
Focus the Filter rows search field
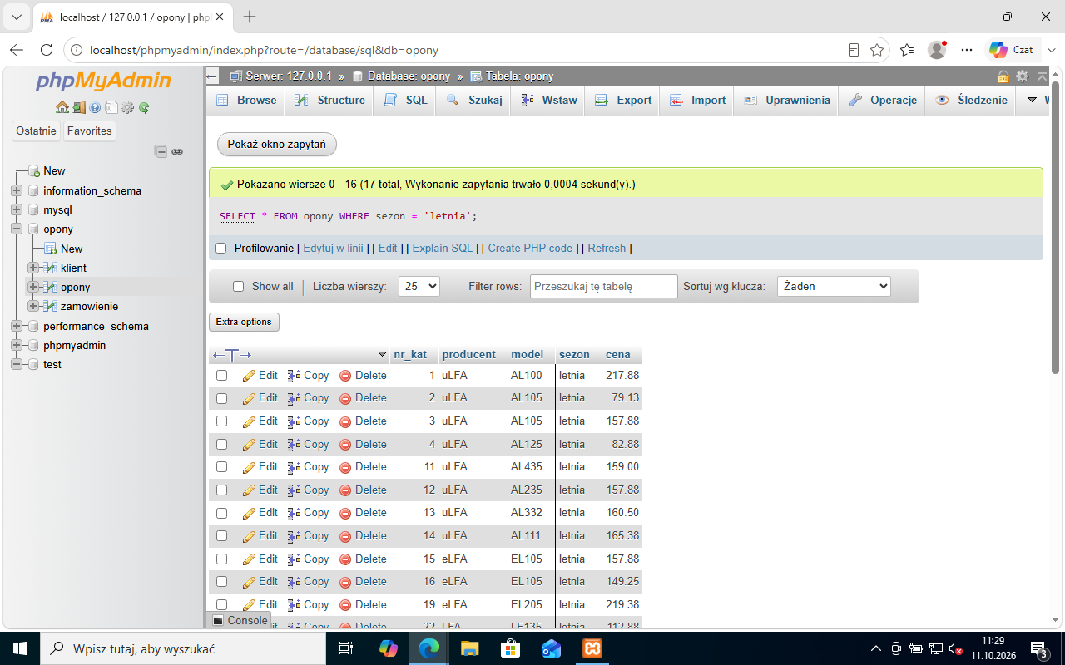tap(604, 286)
